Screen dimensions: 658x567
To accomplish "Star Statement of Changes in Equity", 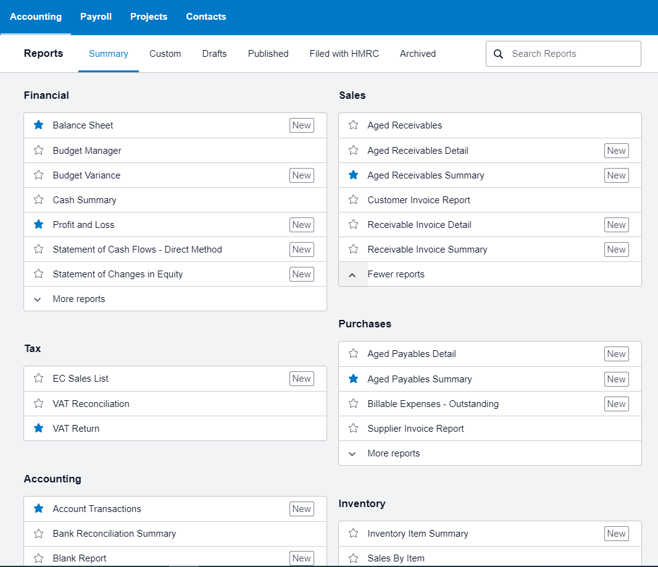I will (x=39, y=274).
